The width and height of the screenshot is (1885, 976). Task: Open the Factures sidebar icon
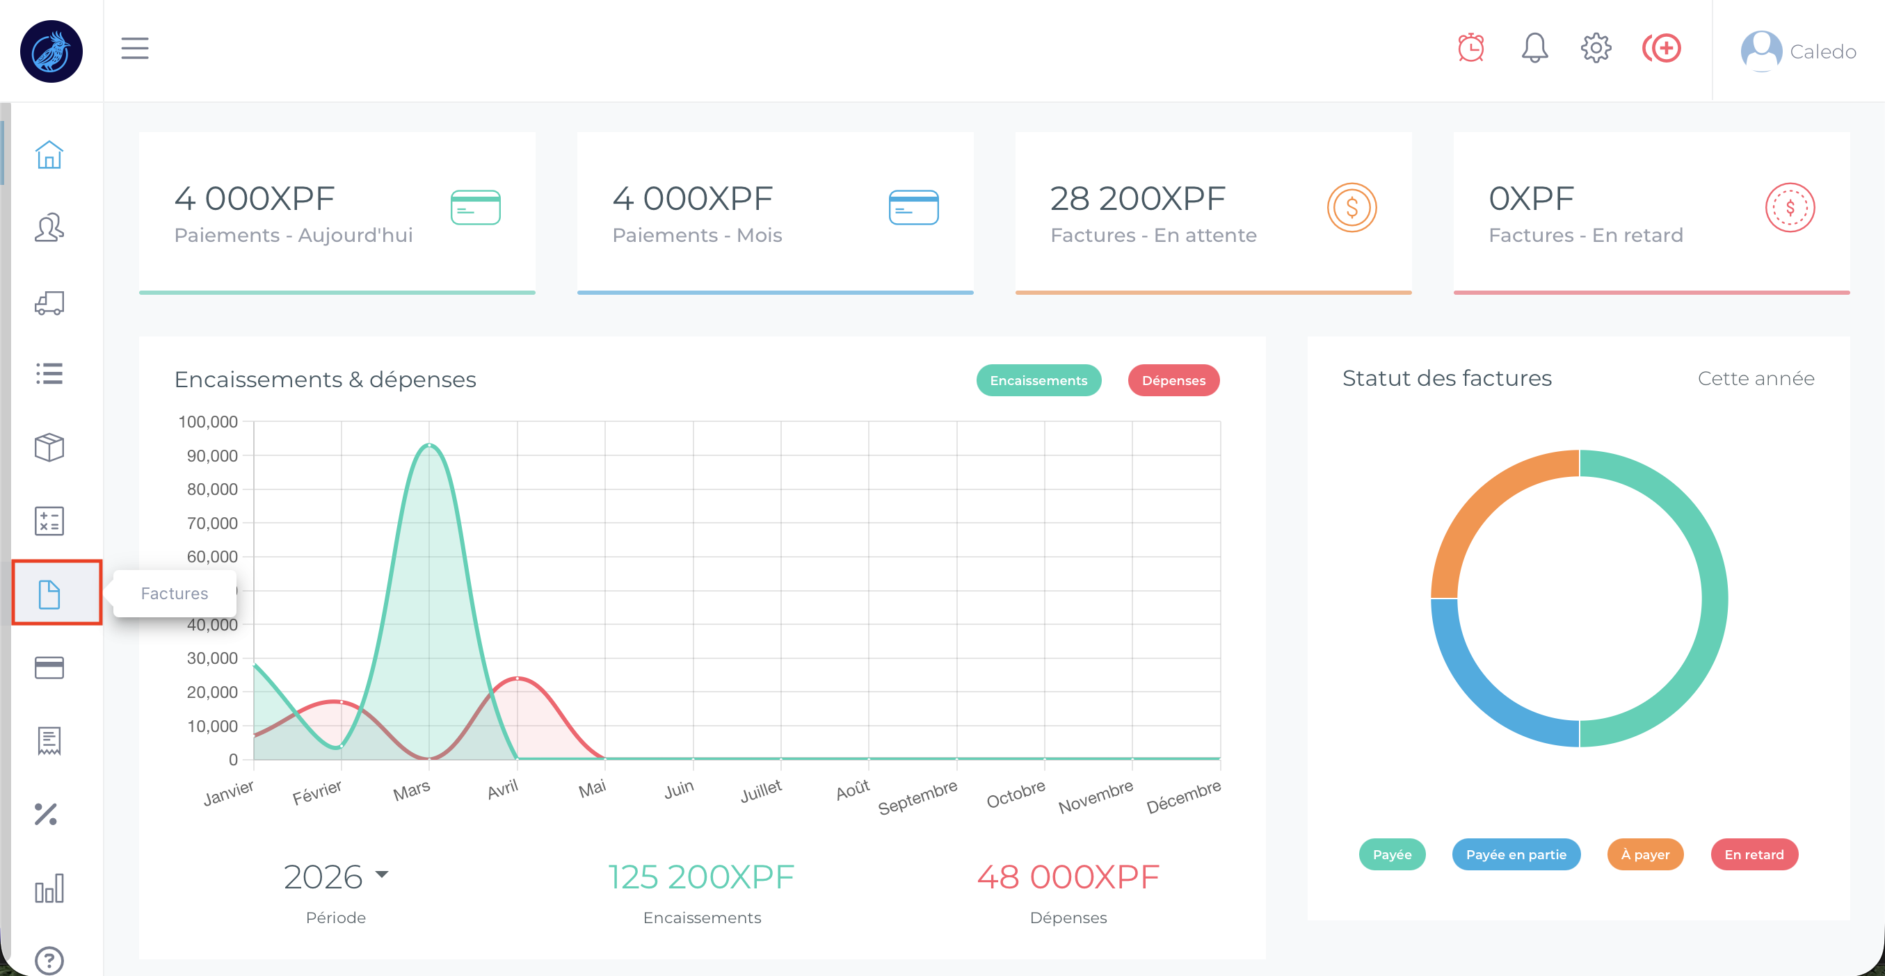(49, 594)
